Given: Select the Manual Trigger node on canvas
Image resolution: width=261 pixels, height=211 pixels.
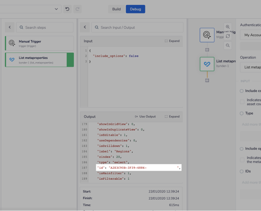Looking at the screenshot, I should [207, 35].
